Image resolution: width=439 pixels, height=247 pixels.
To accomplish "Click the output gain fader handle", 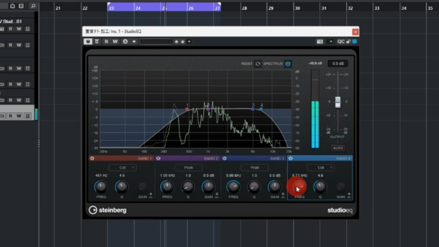I will coord(338,102).
